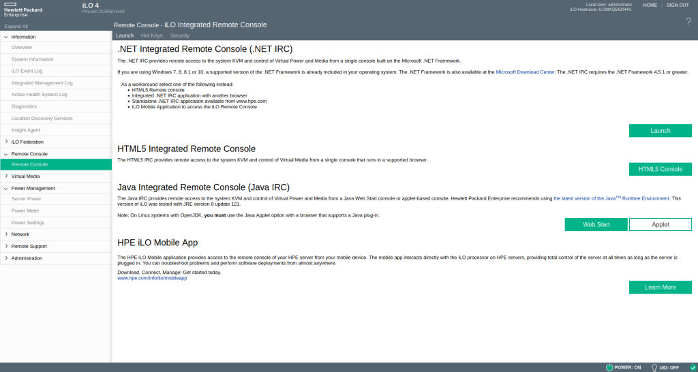The image size is (698, 372).
Task: Click the HPE iLO Mobile App heading
Action: pyautogui.click(x=157, y=243)
